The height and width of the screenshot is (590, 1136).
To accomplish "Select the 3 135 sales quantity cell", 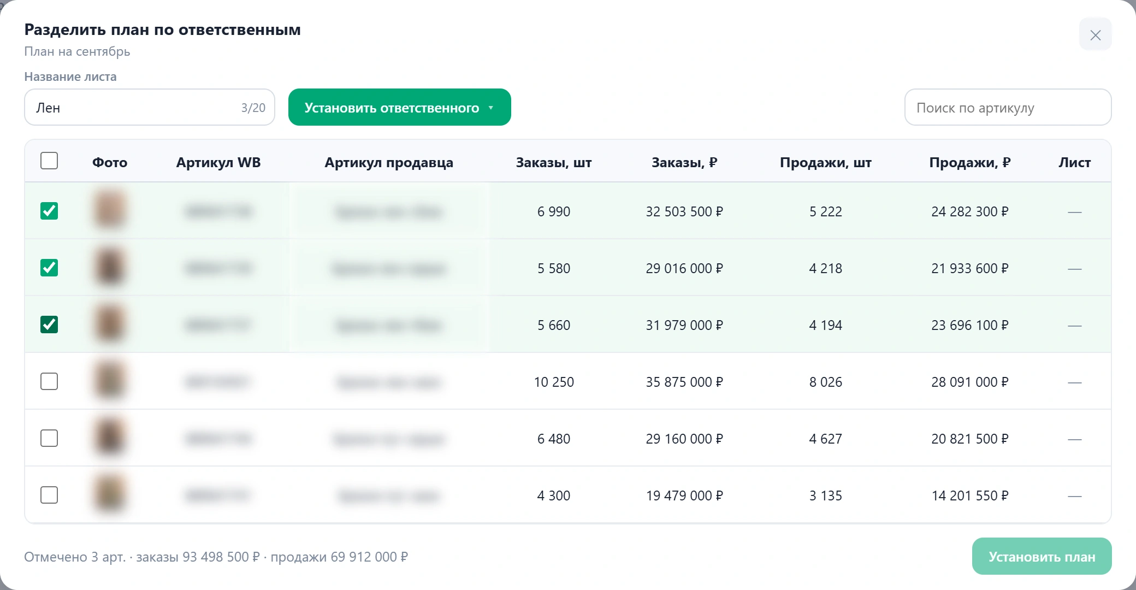I will pos(826,495).
